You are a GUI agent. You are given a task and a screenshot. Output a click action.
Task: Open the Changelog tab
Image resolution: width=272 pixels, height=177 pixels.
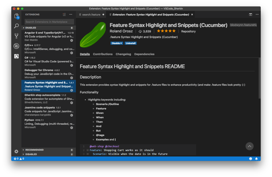[123, 54]
